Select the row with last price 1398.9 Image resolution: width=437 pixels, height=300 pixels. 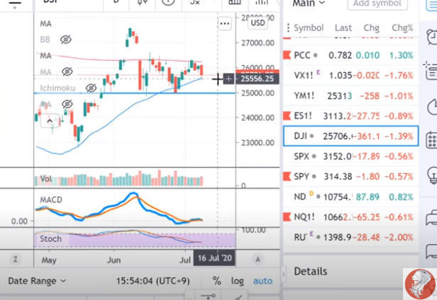350,237
